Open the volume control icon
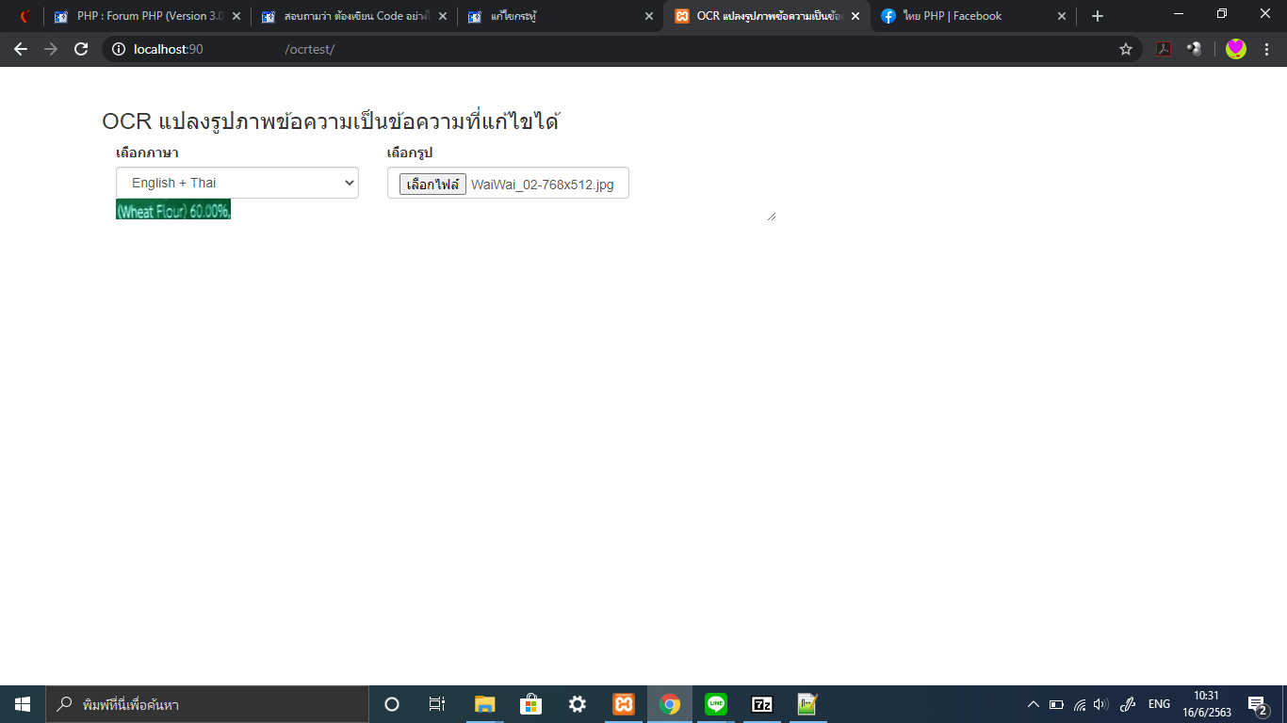The image size is (1287, 723). 1101,704
